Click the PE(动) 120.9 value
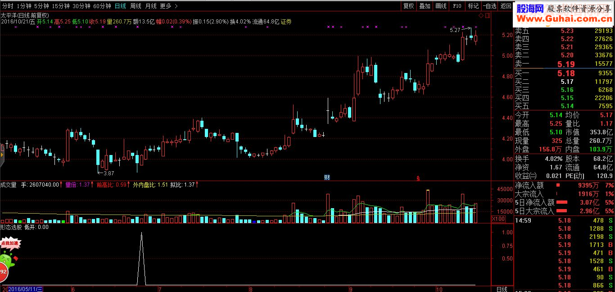 (604, 176)
